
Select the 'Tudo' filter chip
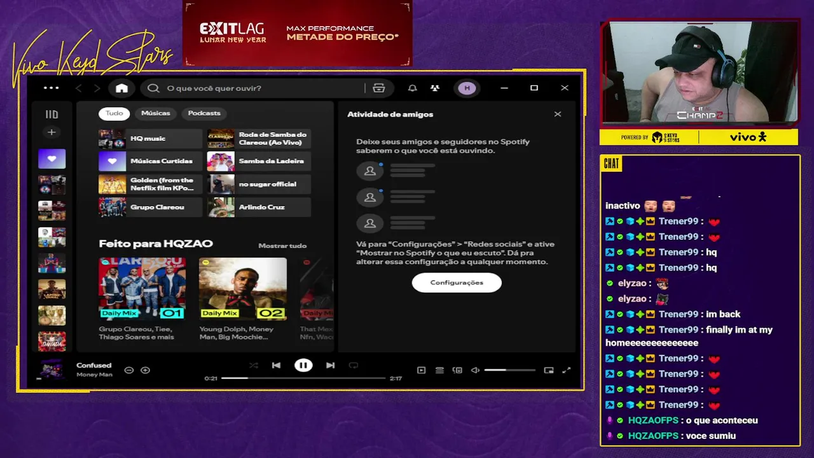click(x=114, y=113)
